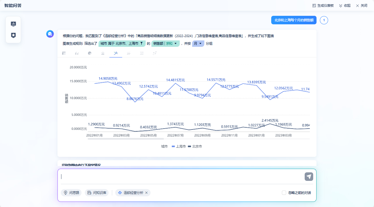Click the send message arrow icon
Image resolution: width=374 pixels, height=207 pixels.
tap(309, 177)
